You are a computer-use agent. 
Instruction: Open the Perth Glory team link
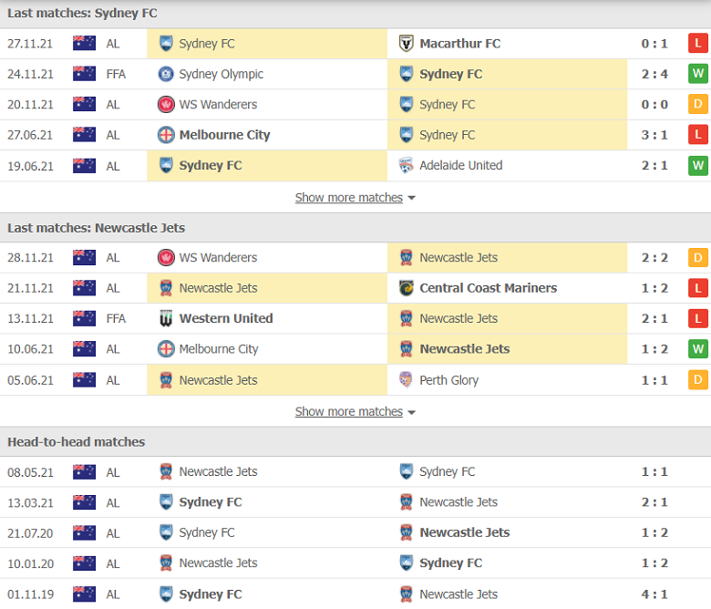pyautogui.click(x=448, y=380)
